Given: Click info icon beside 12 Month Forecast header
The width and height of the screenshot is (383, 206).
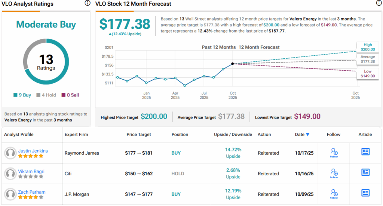Looking at the screenshot, I should pos(379,3).
